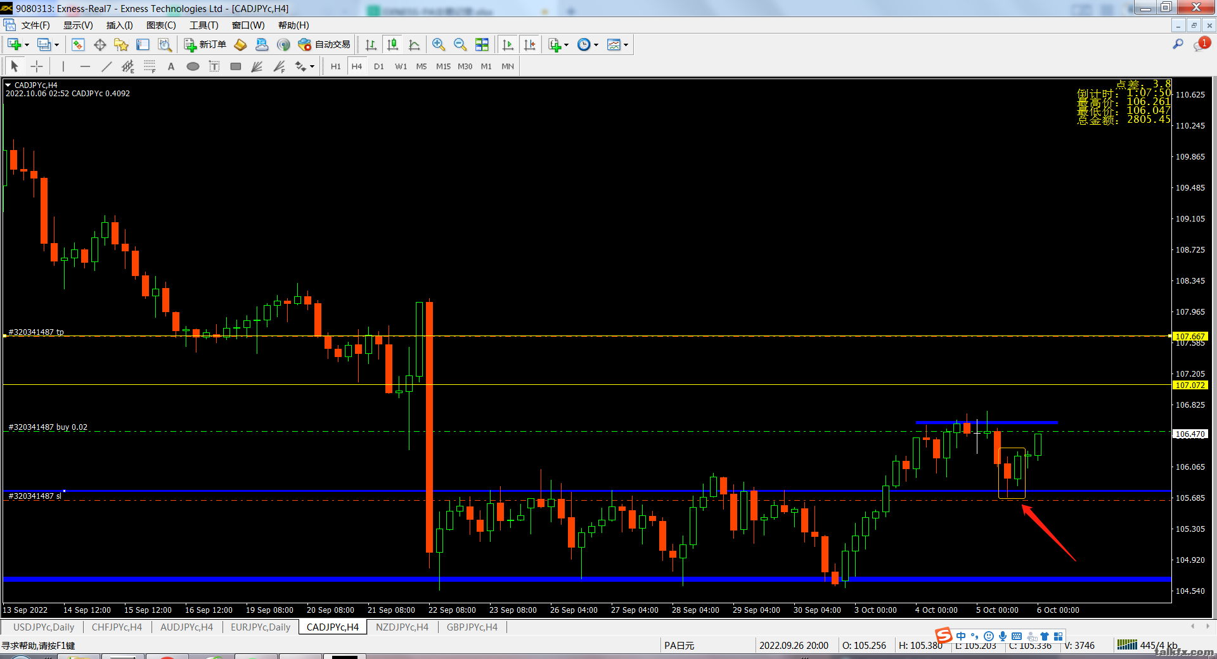
Task: Click the signals radar icon
Action: [x=283, y=44]
